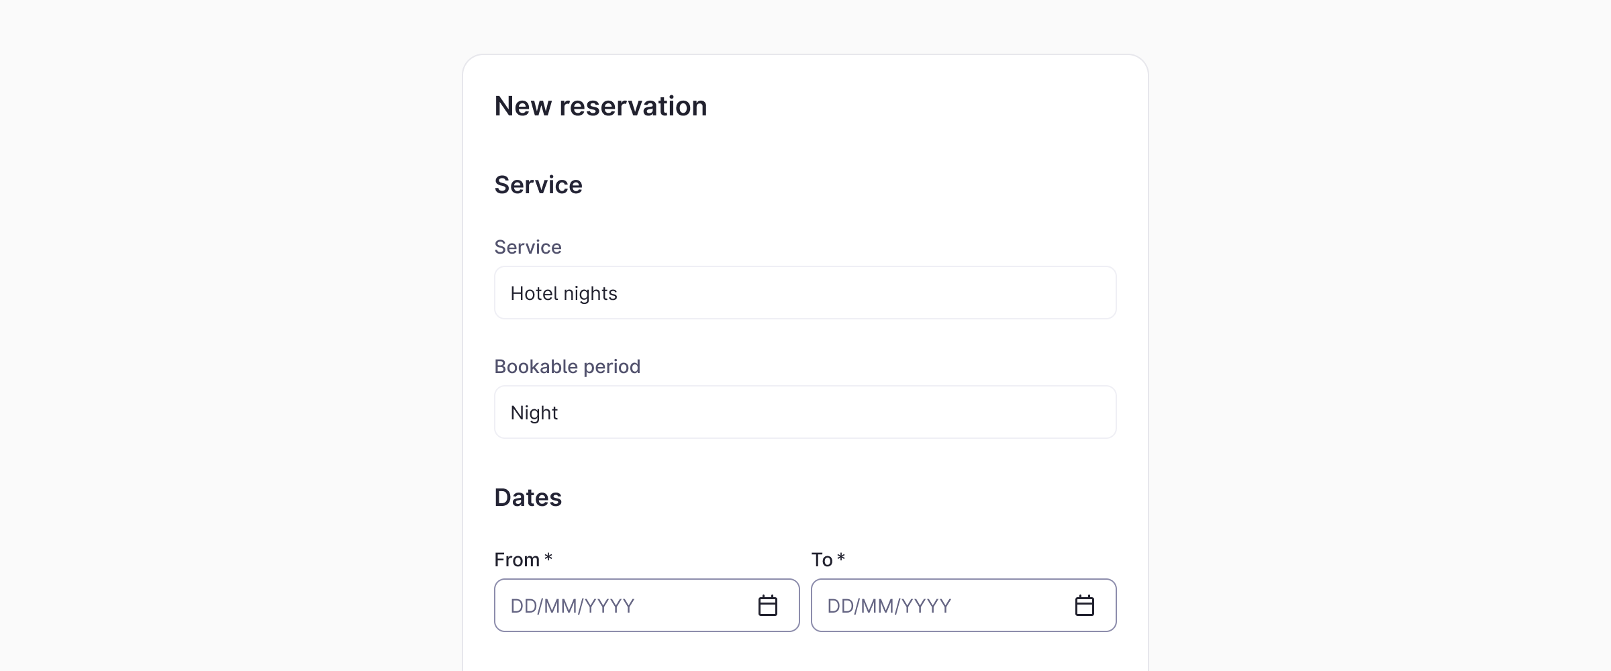Click the Service field label
Viewport: 1611px width, 671px height.
coord(528,247)
